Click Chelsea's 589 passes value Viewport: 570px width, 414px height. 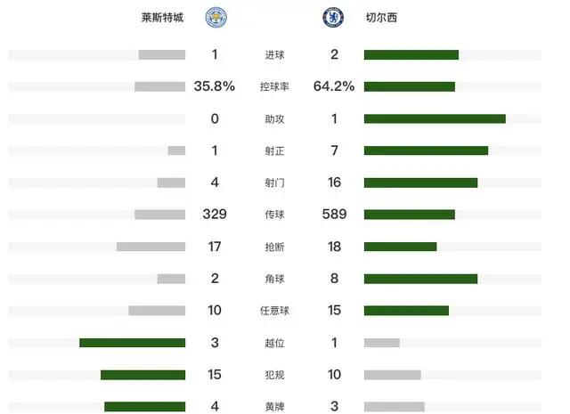(335, 214)
